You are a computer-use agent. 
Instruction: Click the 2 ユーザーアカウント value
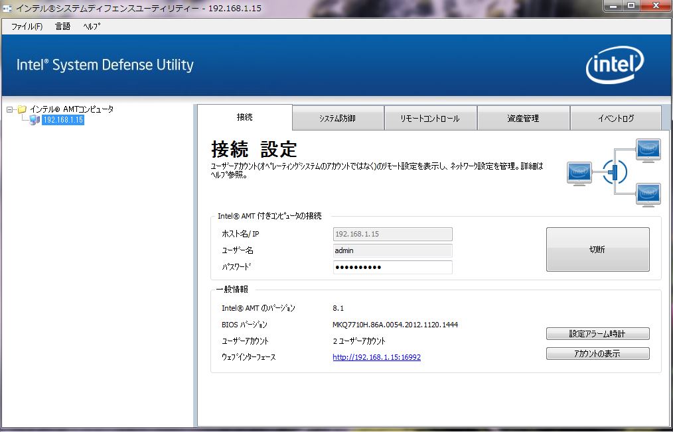pyautogui.click(x=359, y=341)
